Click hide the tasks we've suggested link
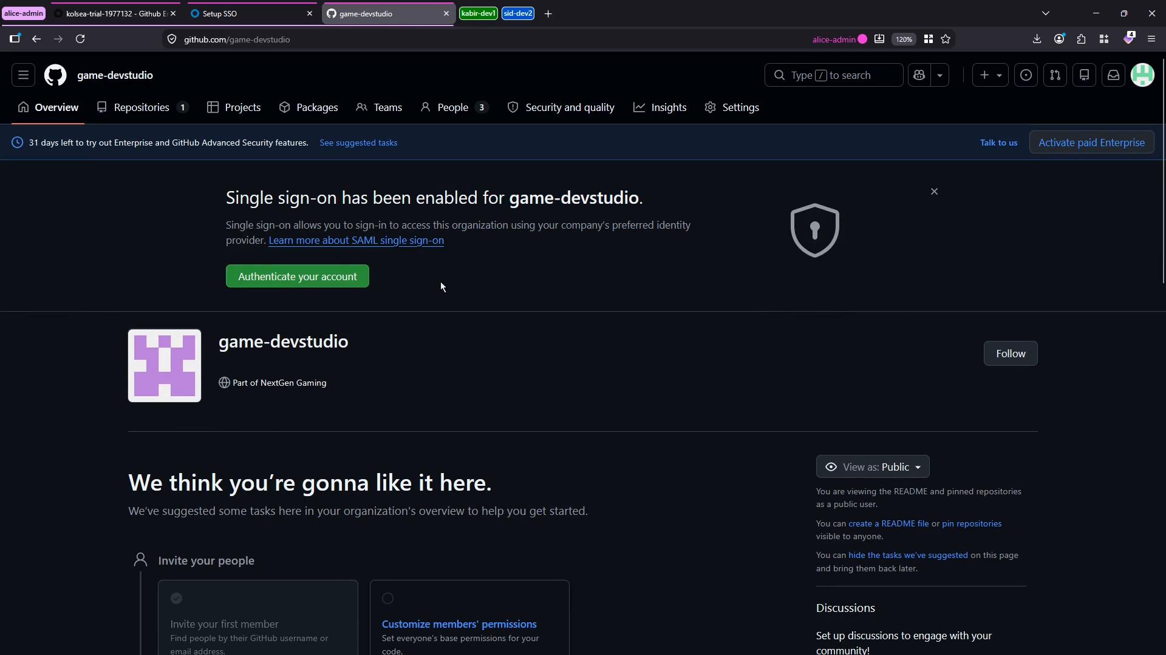This screenshot has width=1166, height=655. (908, 556)
